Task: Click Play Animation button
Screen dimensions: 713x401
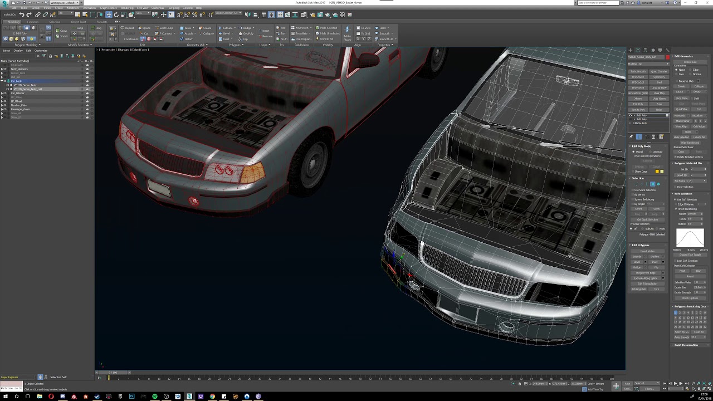Action: pos(676,383)
